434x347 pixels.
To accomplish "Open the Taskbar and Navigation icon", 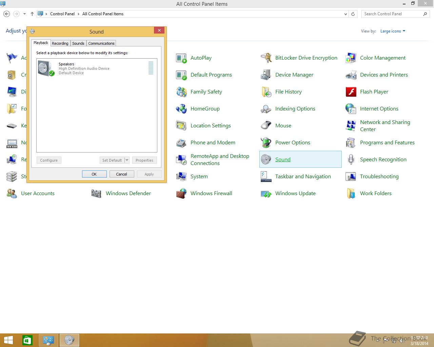I will (x=266, y=177).
